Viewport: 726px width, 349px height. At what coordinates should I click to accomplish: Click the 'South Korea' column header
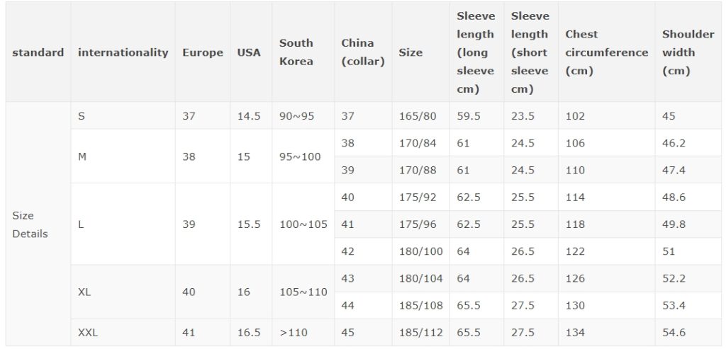click(x=303, y=52)
